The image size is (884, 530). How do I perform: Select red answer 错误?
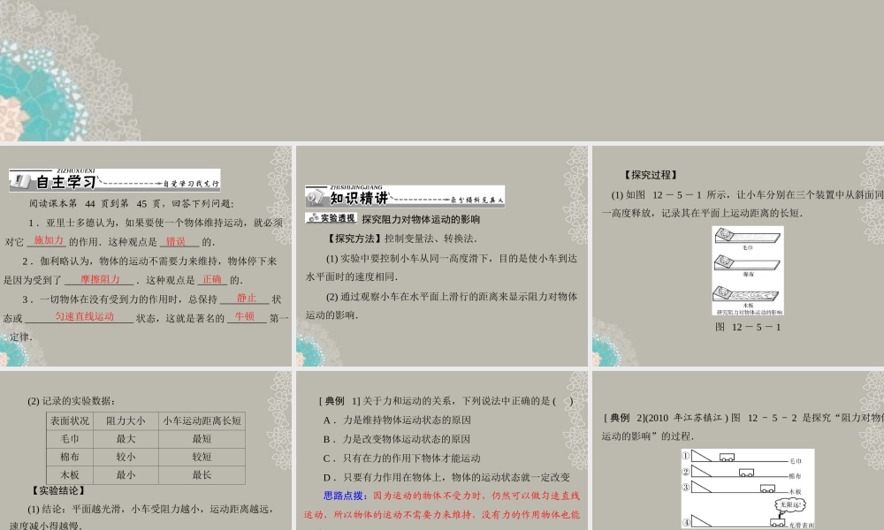(x=176, y=241)
